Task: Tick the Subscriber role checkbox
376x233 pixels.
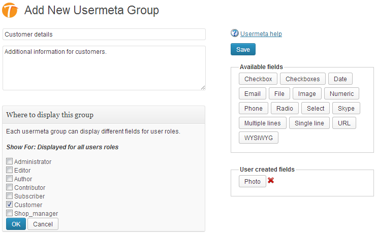Action: [9, 195]
